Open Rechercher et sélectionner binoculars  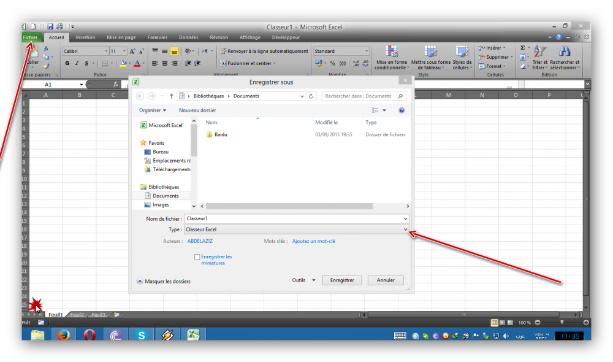point(565,58)
